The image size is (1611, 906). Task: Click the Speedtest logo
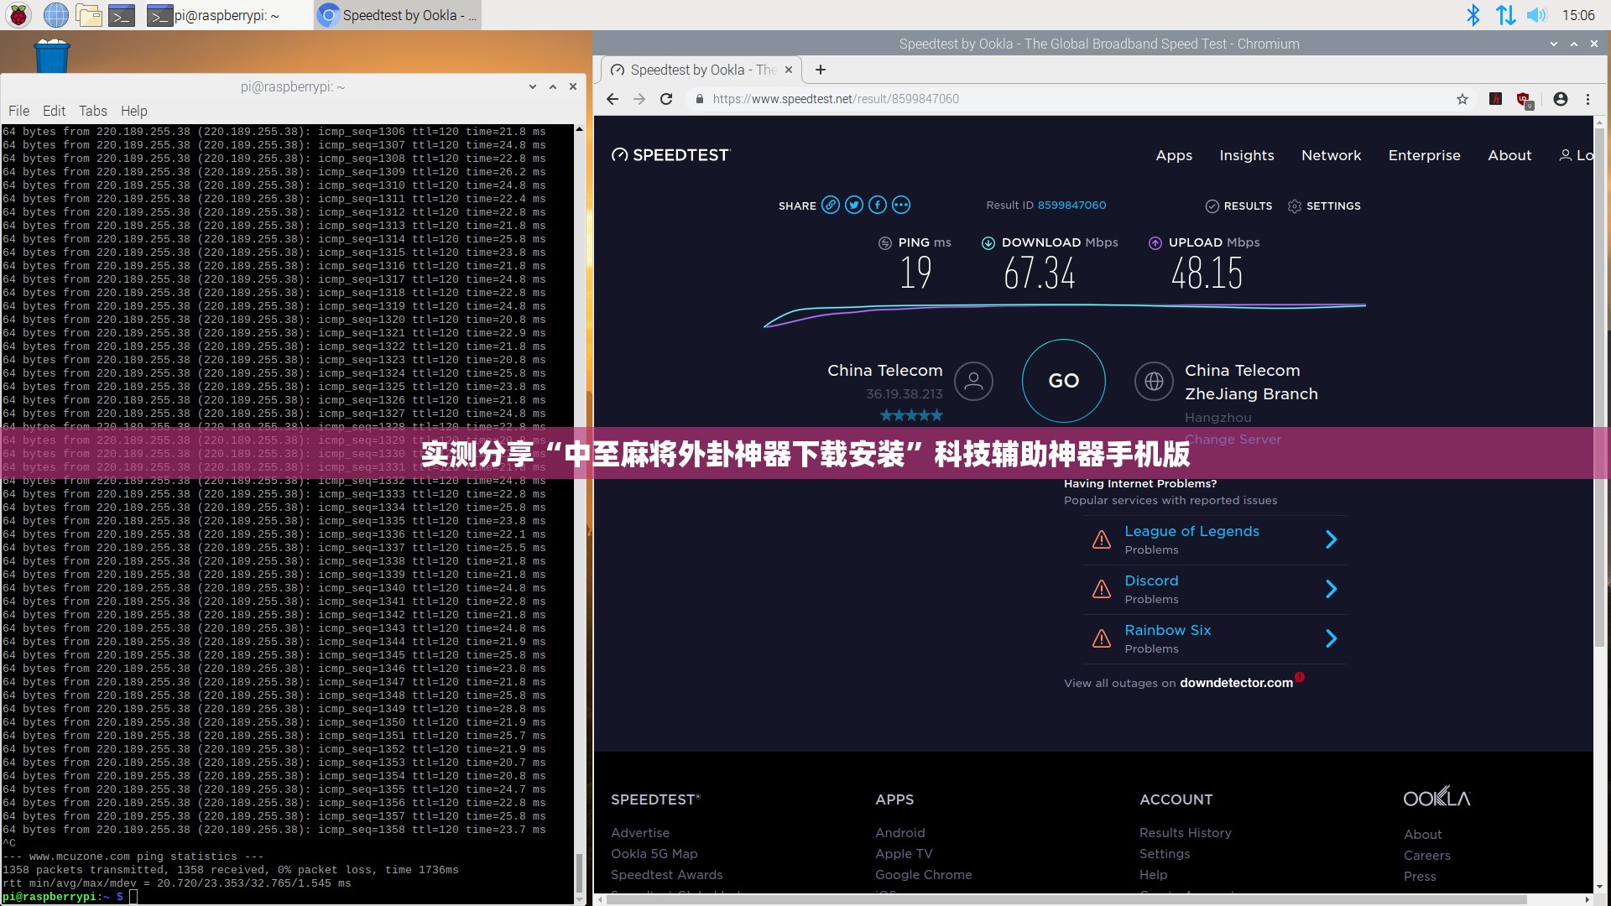(670, 155)
